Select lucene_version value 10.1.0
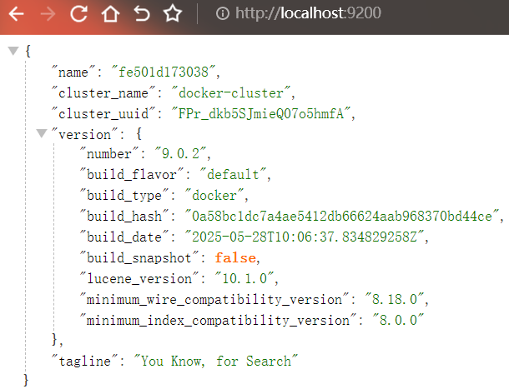Screen dimensions: 509x389 pos(244,279)
